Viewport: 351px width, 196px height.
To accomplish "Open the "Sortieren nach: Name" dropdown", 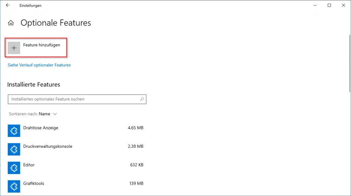I will point(45,114).
